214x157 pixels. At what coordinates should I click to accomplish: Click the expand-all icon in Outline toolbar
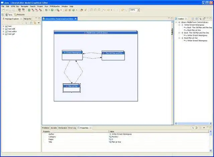click(x=196, y=19)
